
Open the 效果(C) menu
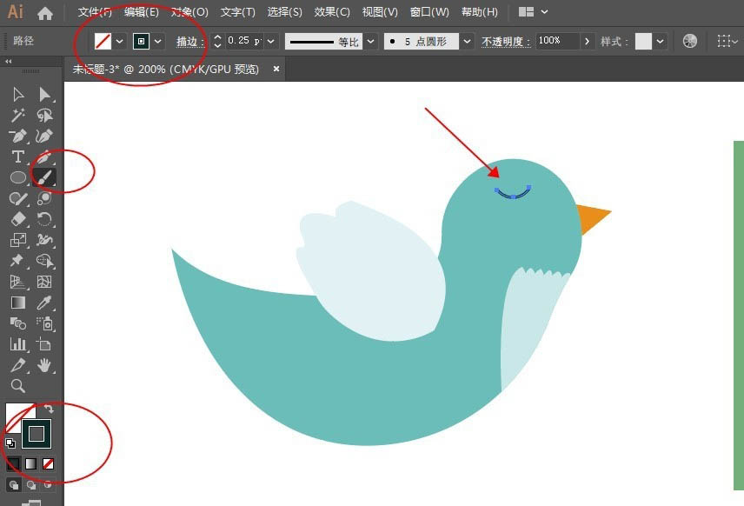tap(332, 12)
